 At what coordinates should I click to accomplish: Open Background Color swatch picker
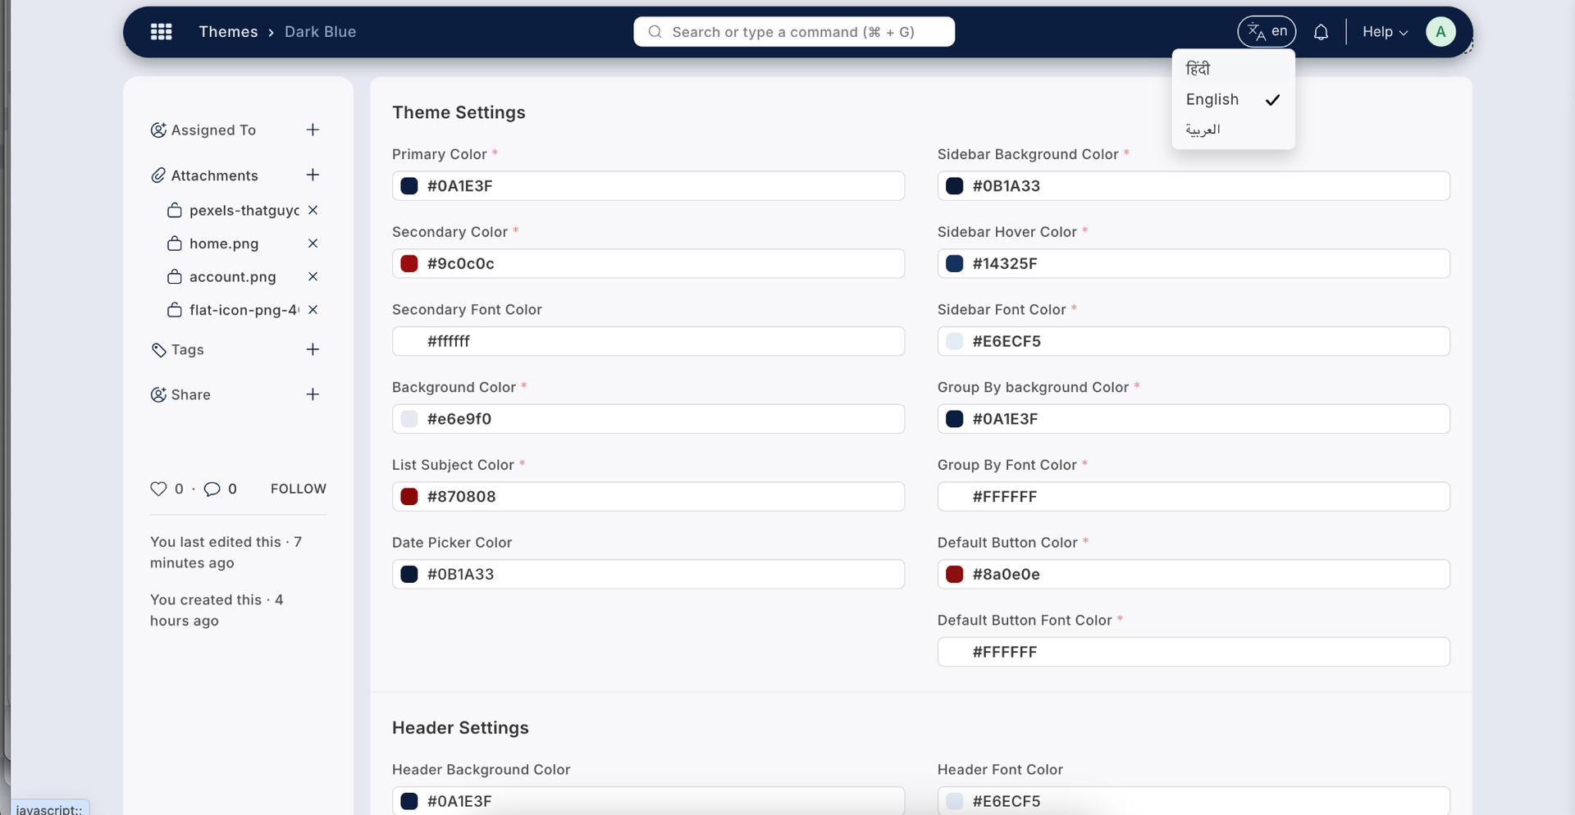pyautogui.click(x=409, y=419)
